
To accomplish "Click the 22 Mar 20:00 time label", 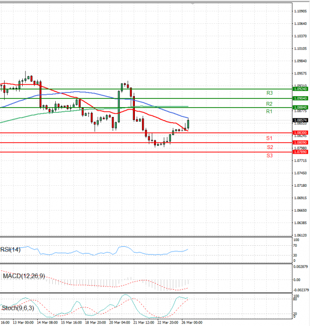I will 168,322.
